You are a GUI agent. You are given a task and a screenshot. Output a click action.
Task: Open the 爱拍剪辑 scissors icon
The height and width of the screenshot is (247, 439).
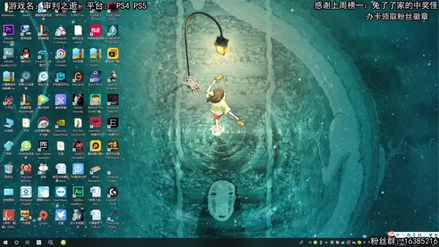click(60, 99)
